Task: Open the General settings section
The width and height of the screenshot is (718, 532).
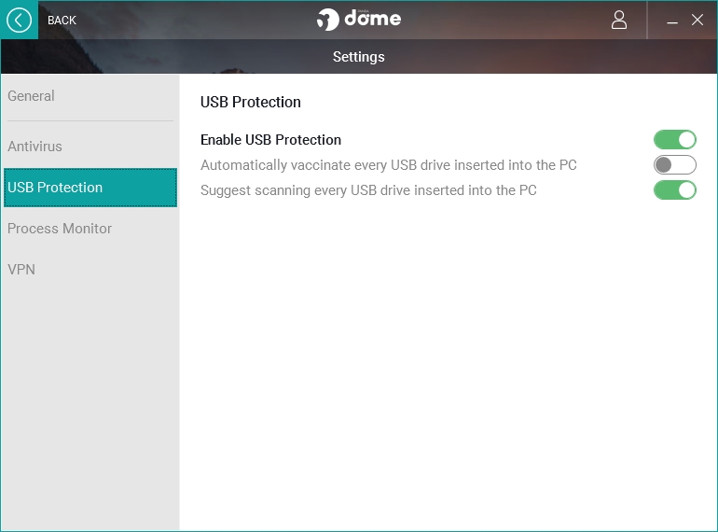Action: tap(31, 96)
